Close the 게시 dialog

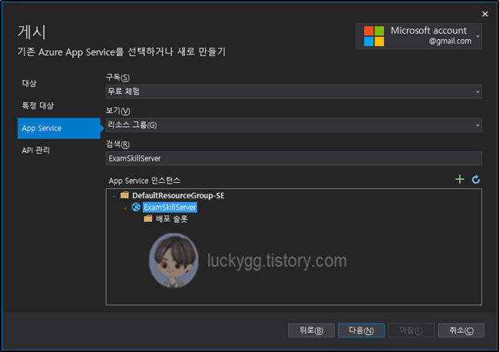[x=484, y=14]
